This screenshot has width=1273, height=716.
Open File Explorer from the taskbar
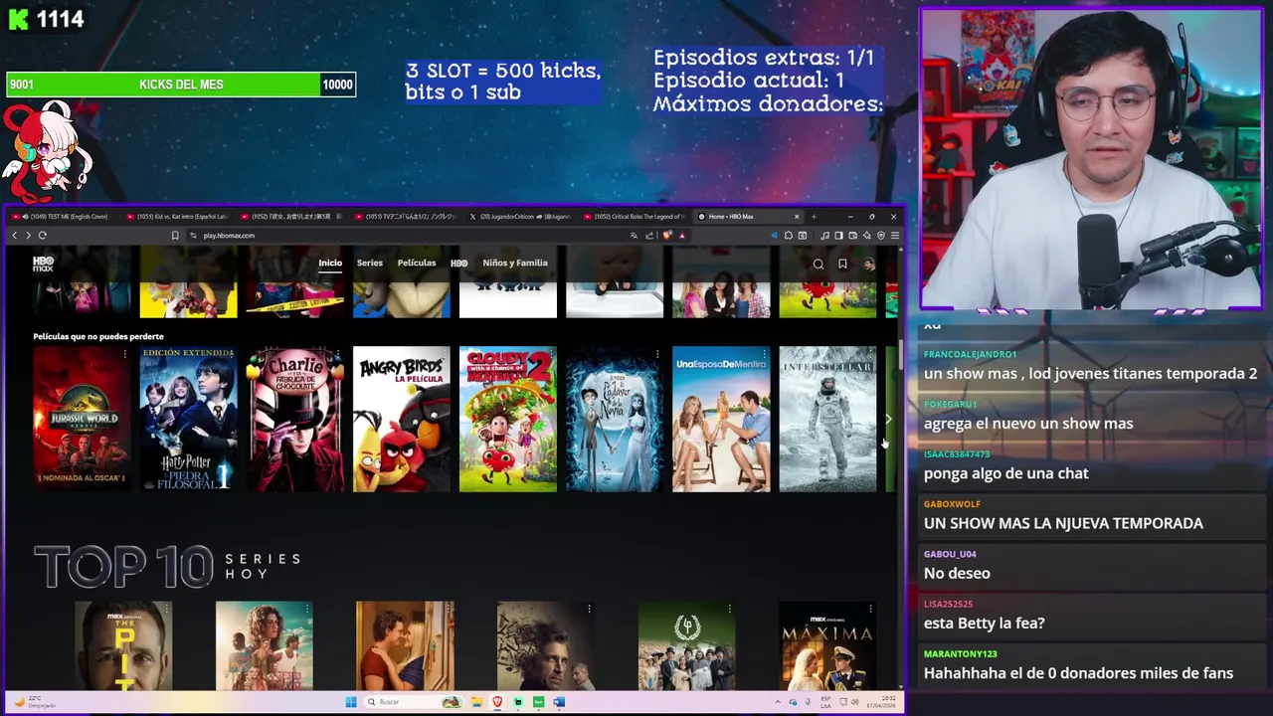(476, 702)
